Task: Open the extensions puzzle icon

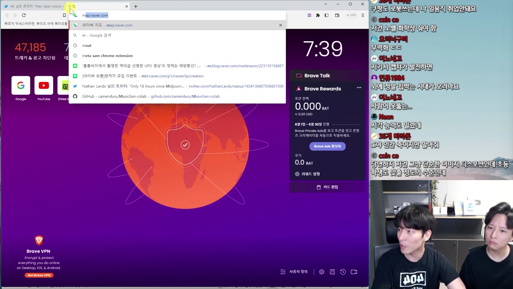Action: 318,15
